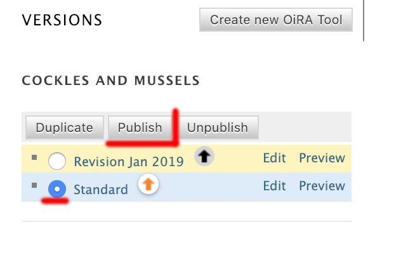
Task: Preview the Revision Jan 2019 version
Action: coord(322,158)
